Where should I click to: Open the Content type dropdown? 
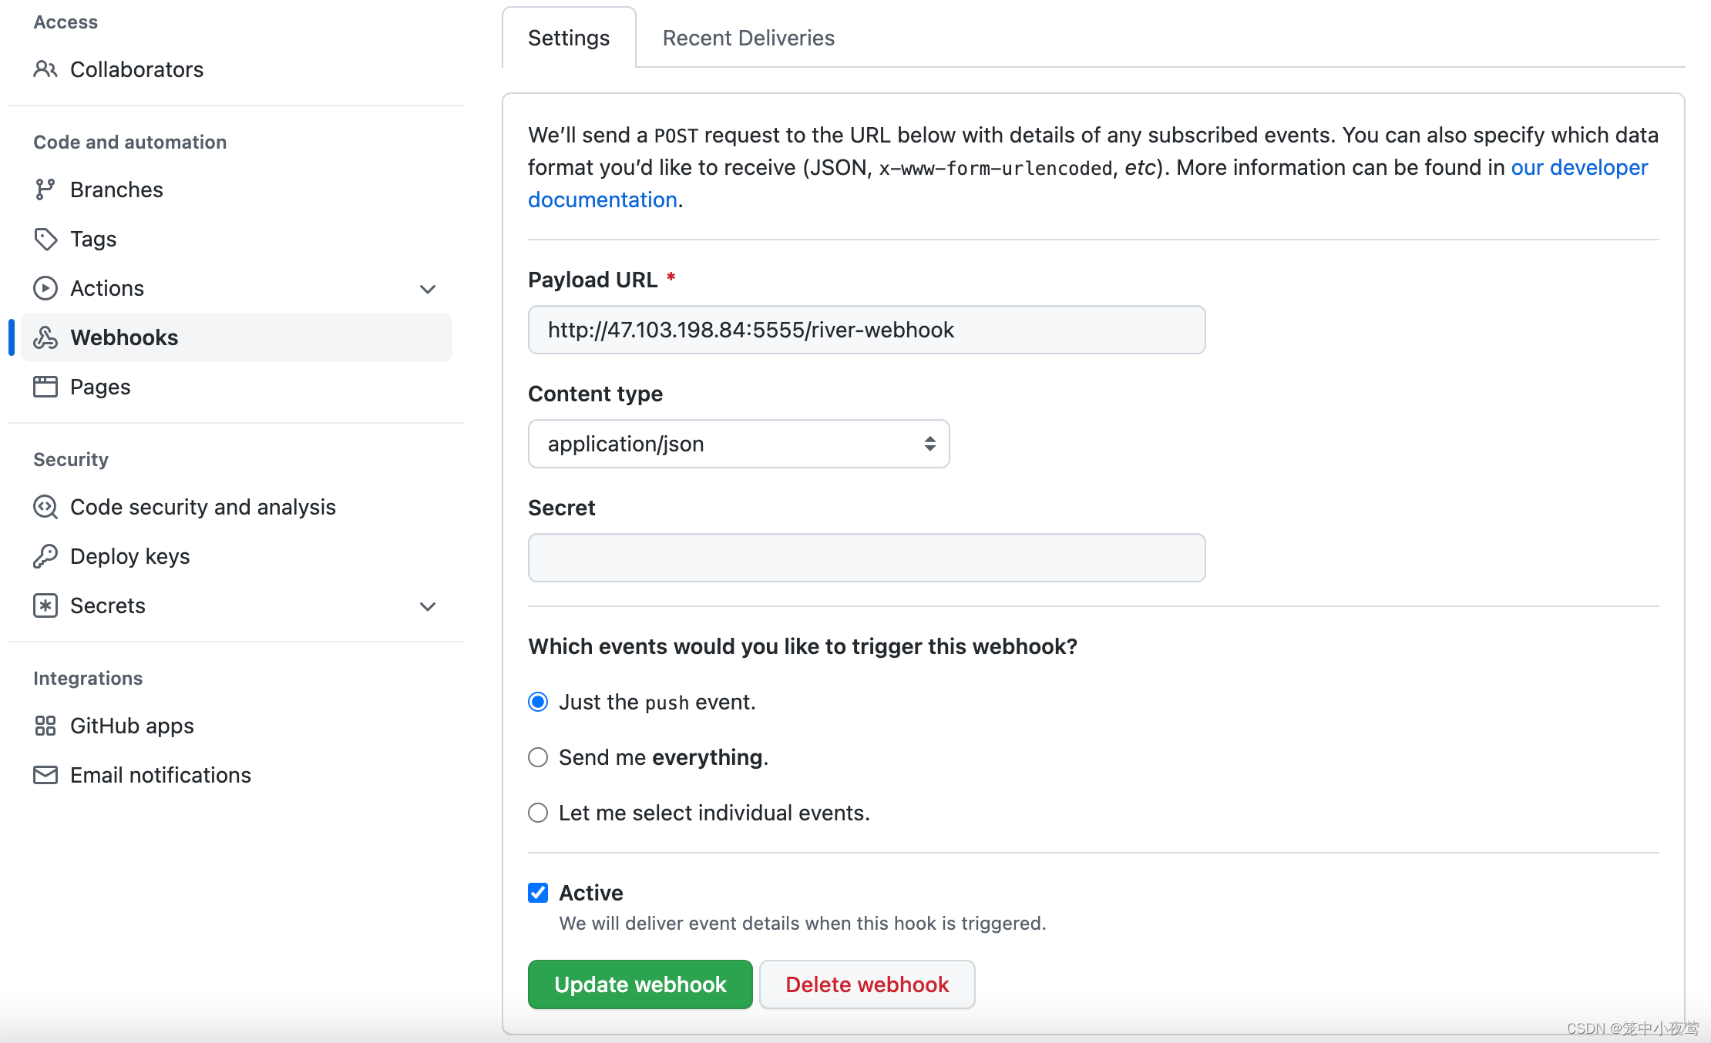[738, 444]
